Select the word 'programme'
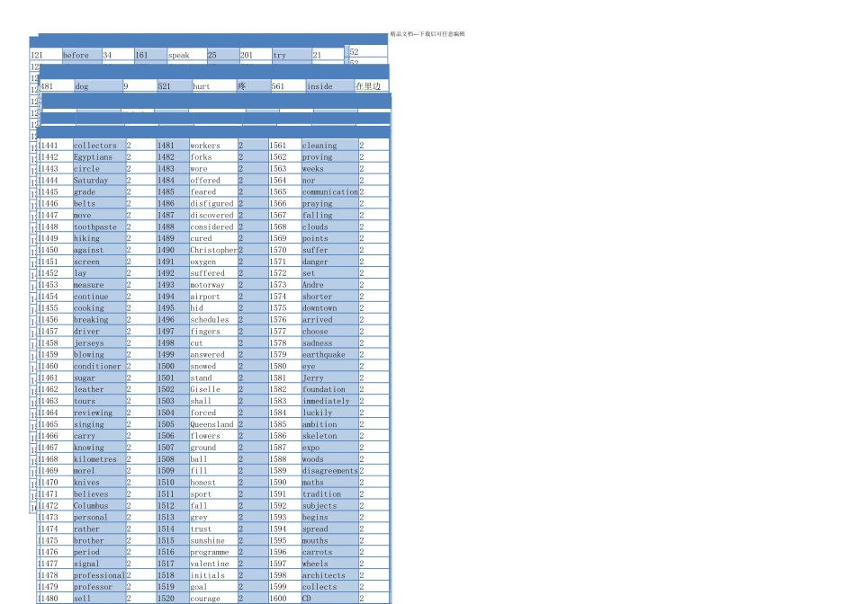The height and width of the screenshot is (604, 855). coord(210,552)
